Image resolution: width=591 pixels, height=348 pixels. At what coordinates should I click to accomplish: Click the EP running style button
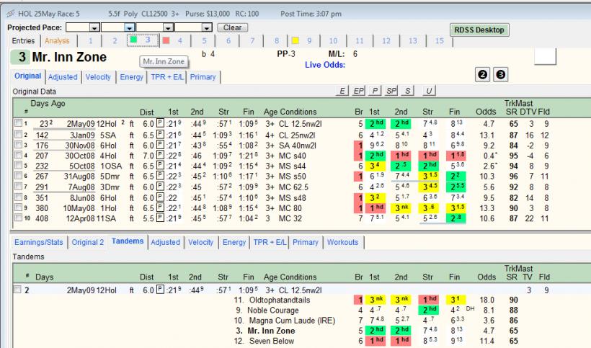click(x=358, y=91)
